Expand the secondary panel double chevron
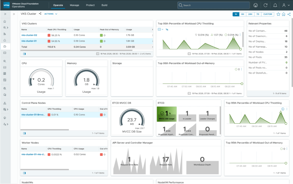Image resolution: width=293 pixels, height=184 pixels. coord(14,14)
